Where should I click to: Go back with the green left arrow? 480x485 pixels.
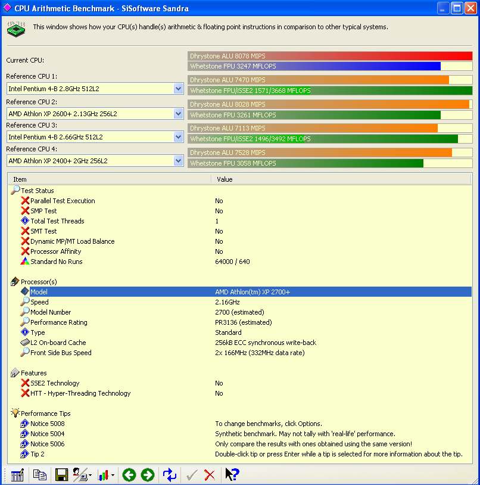tap(129, 475)
